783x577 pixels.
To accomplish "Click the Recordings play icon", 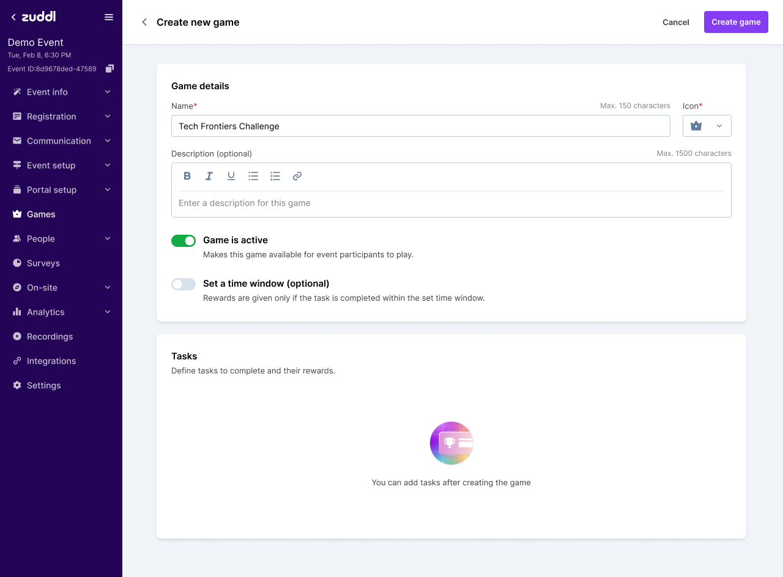I will pos(17,336).
